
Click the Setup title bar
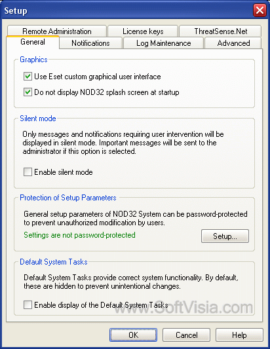point(127,10)
